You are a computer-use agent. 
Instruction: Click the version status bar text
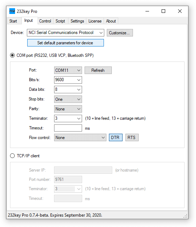coord(55,215)
